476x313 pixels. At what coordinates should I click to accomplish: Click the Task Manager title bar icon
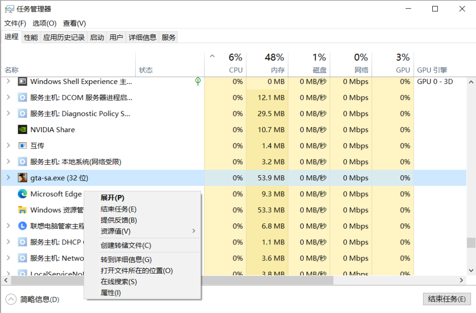(10, 8)
